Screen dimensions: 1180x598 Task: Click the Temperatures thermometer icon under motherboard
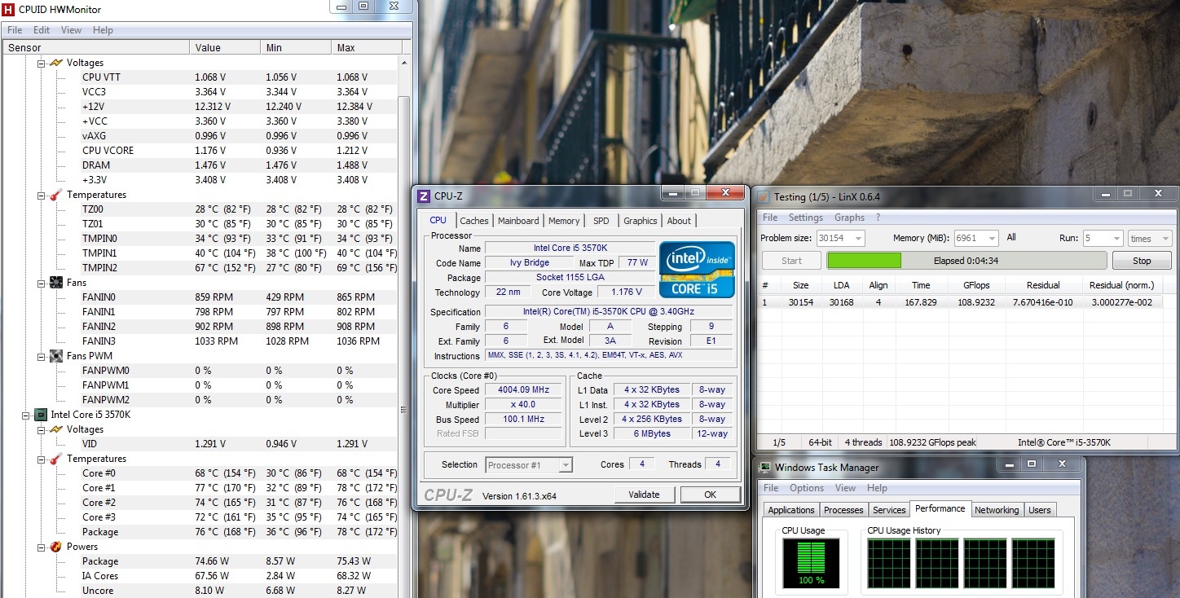(56, 195)
